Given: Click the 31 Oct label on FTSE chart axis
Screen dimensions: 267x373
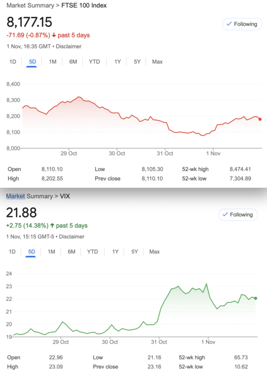Looking at the screenshot, I should pos(165,153).
